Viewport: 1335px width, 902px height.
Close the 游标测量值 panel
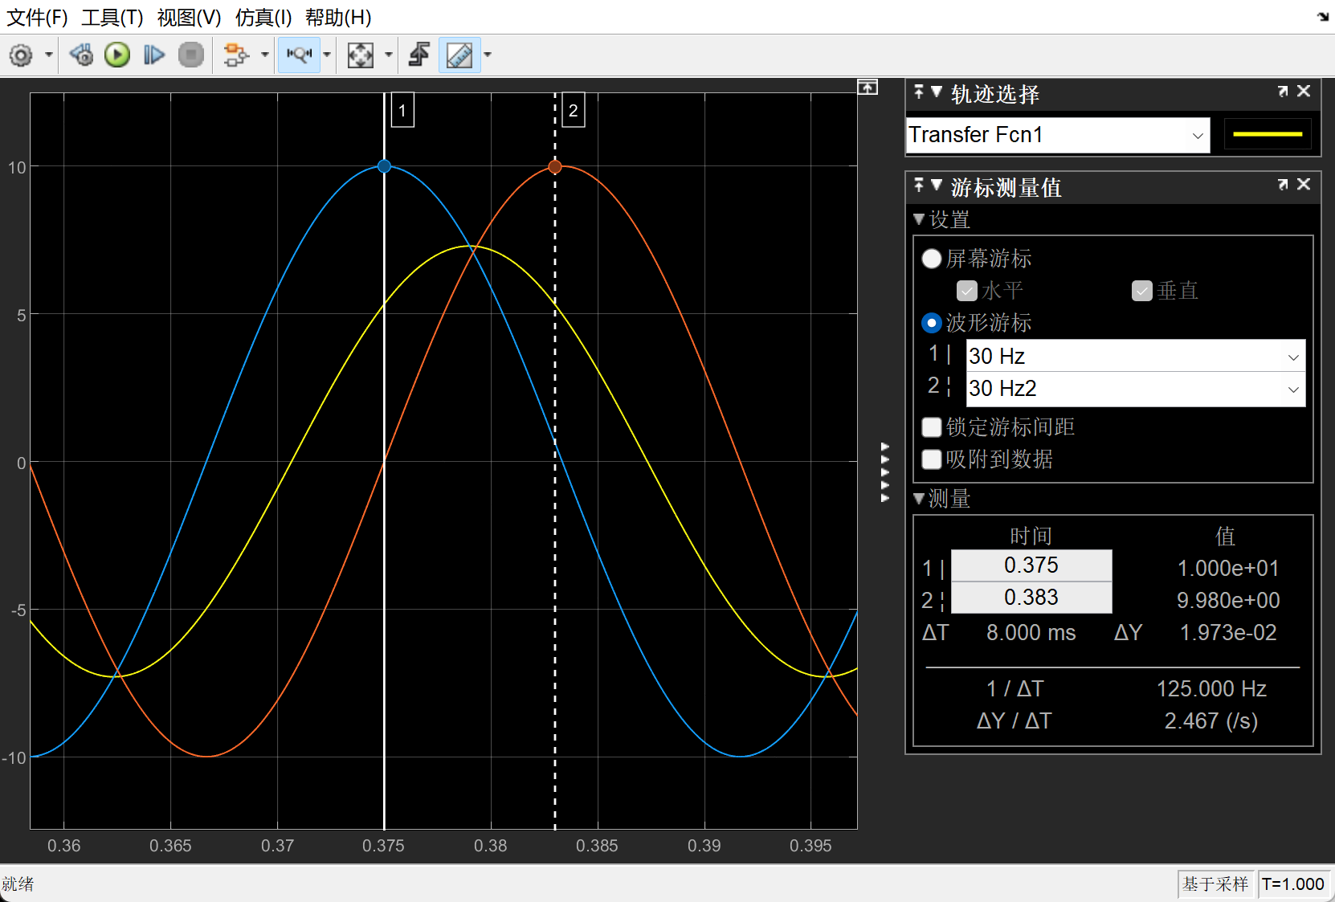1304,185
